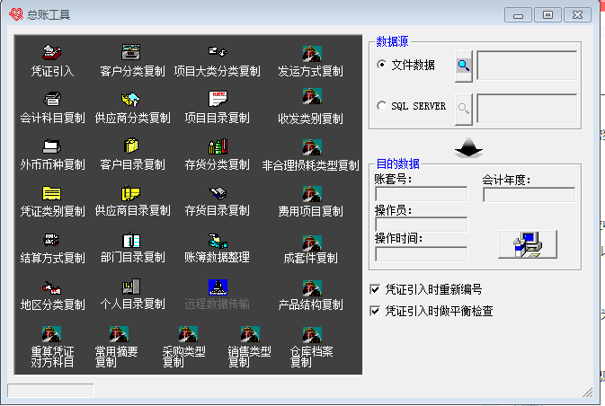Click the 项目大类分类复制 icon
605x406 pixels.
[x=218, y=52]
